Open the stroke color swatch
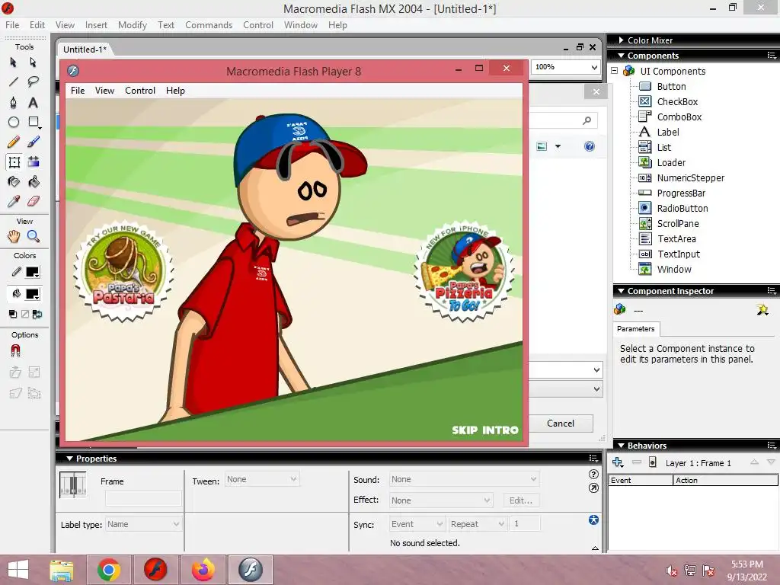Viewport: 780px width, 585px height. (x=33, y=272)
